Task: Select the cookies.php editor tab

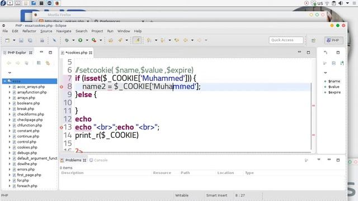Action: pos(76,52)
